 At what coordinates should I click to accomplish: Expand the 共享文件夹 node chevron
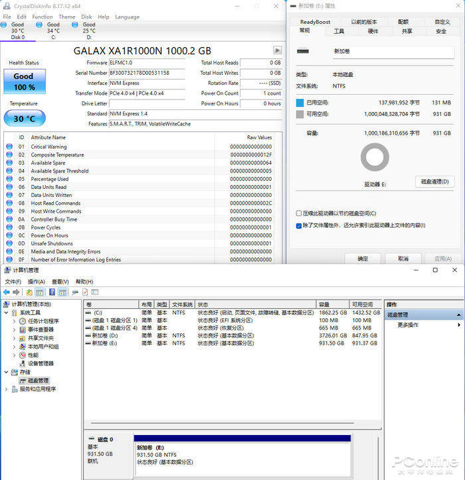click(14, 338)
